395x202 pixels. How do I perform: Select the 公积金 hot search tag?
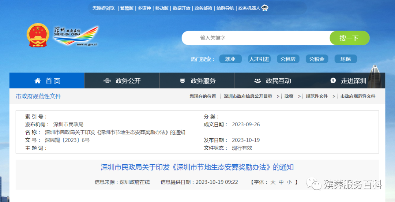[x=317, y=59]
